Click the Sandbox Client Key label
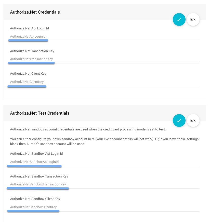 click(35, 199)
